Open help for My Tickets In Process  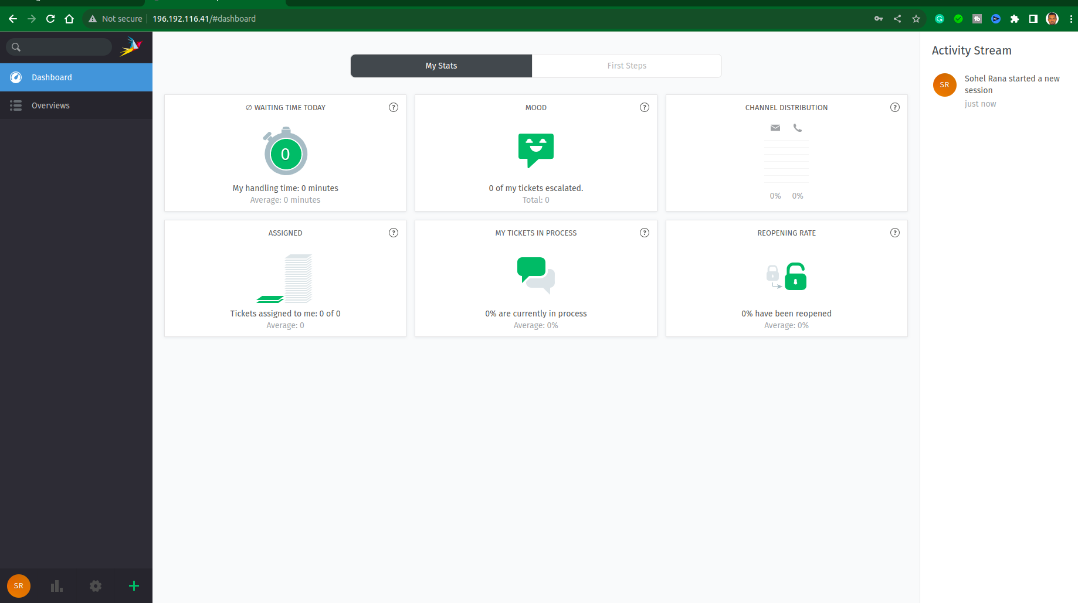pyautogui.click(x=645, y=233)
